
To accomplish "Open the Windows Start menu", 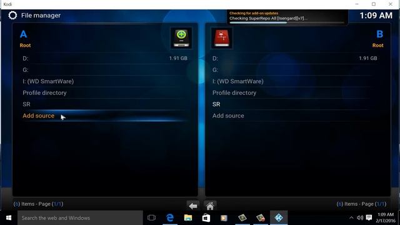I will (9, 218).
